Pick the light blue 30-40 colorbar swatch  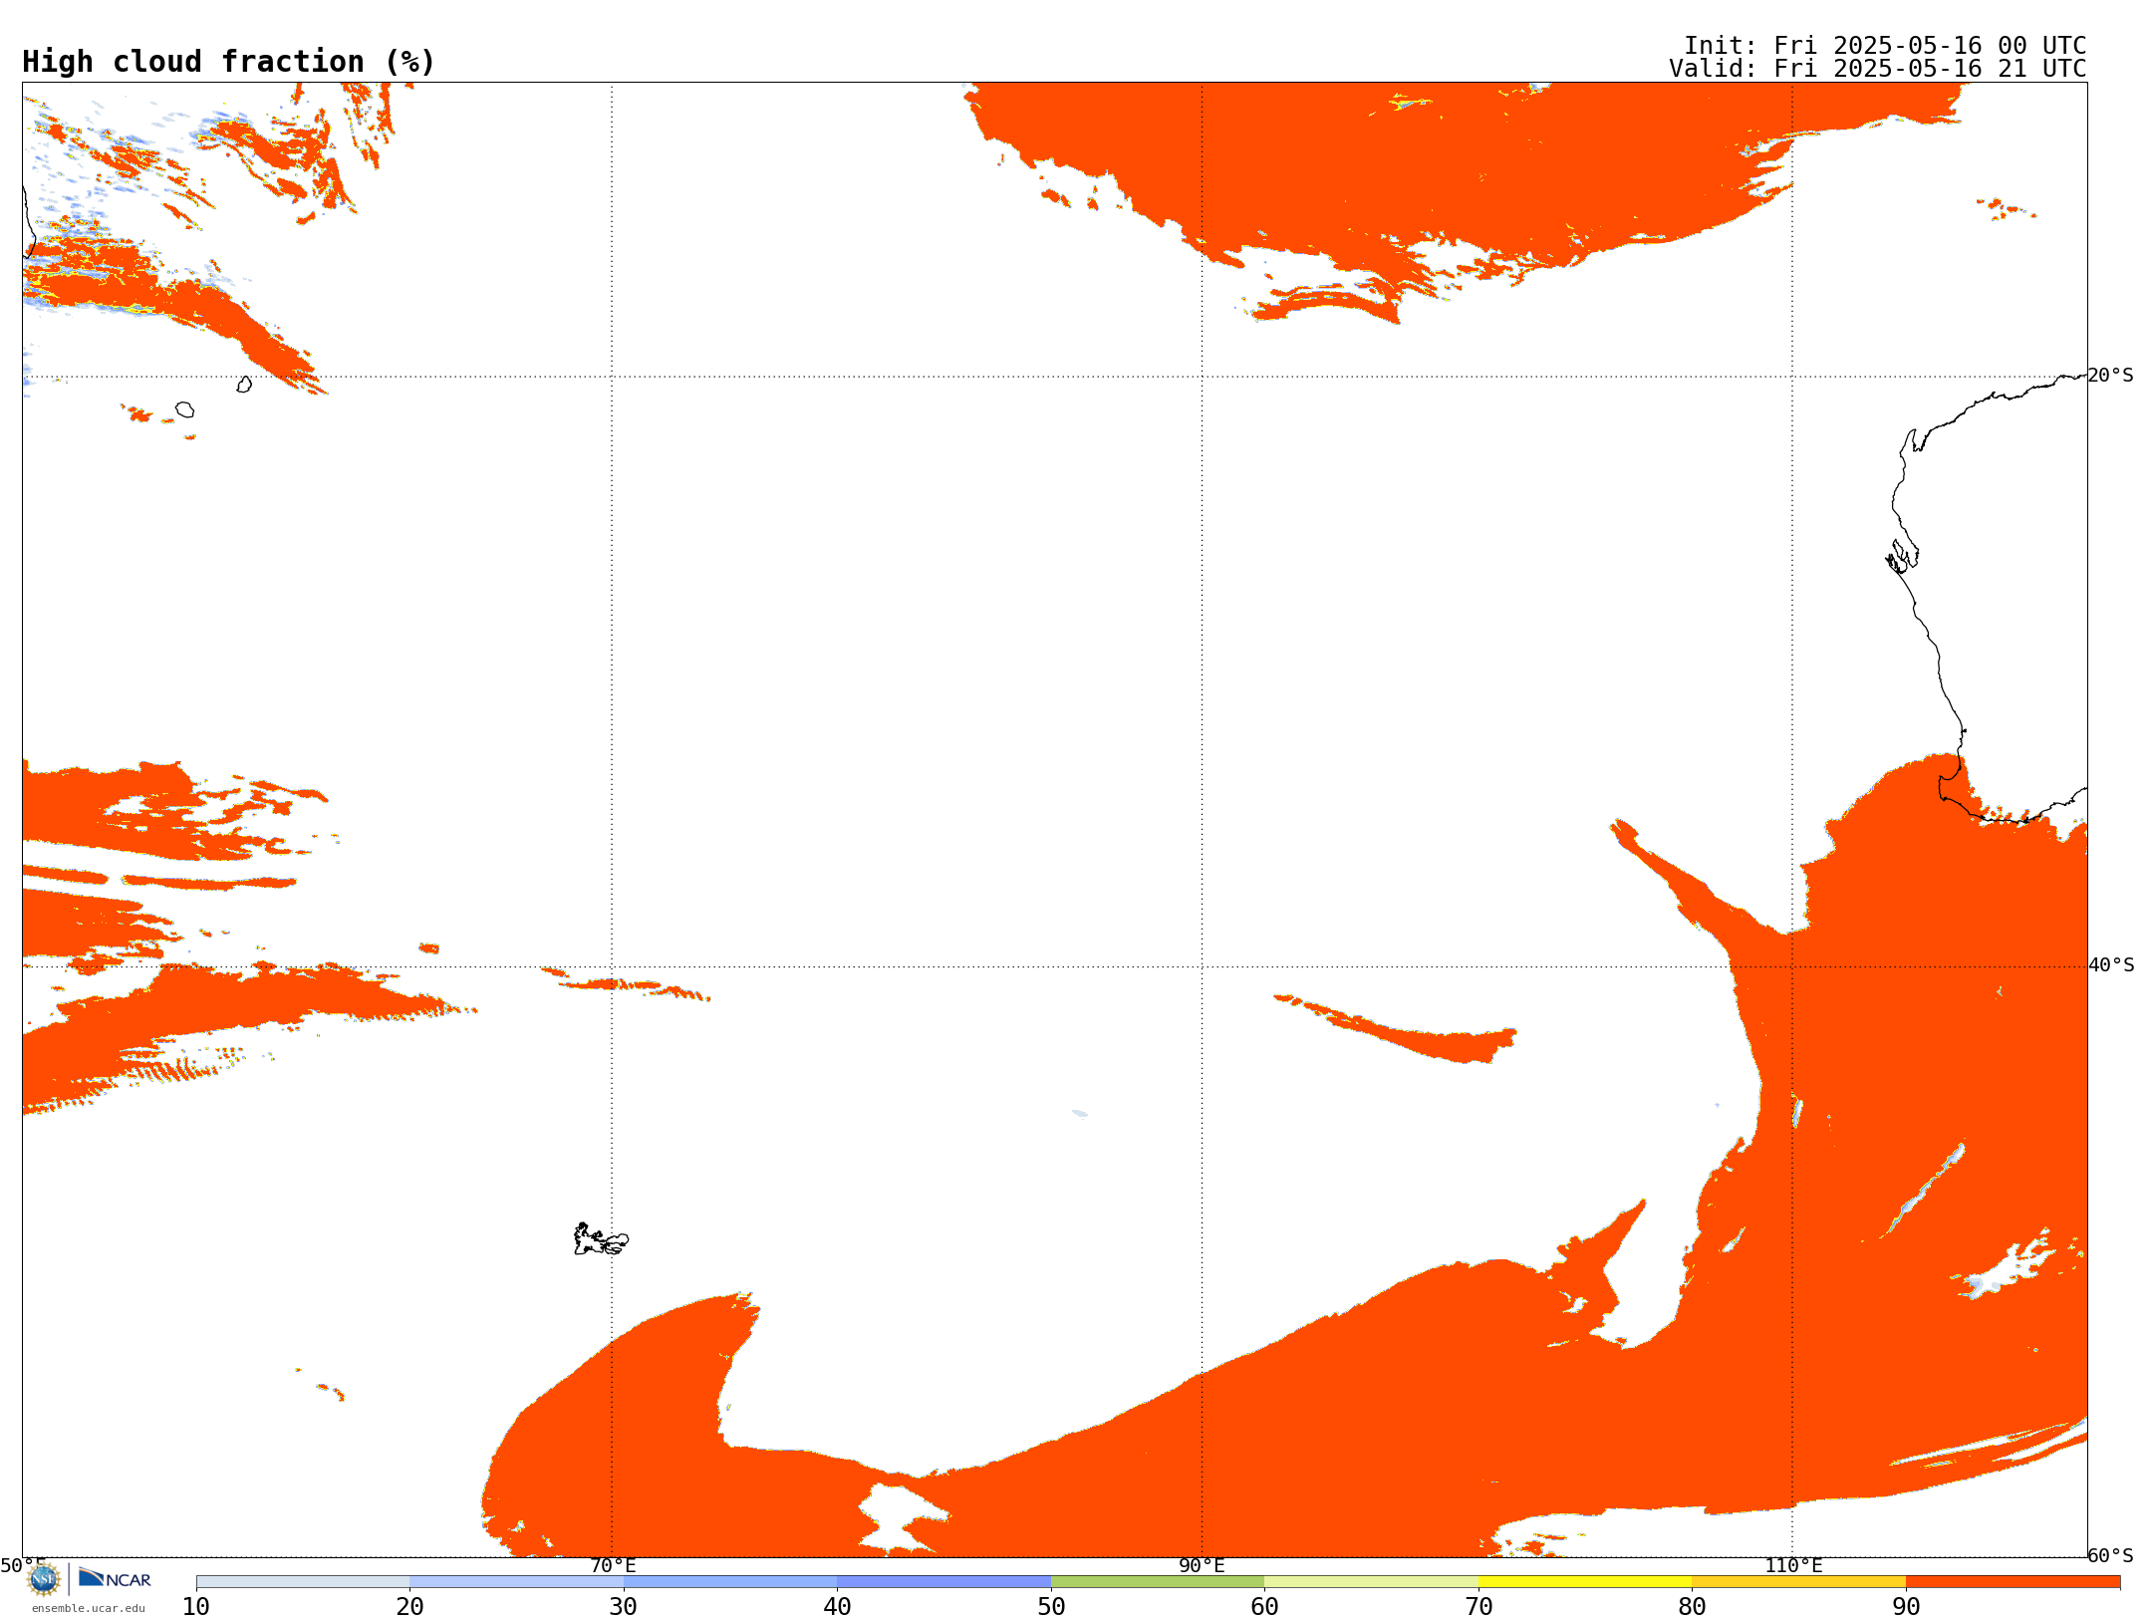(x=730, y=1582)
